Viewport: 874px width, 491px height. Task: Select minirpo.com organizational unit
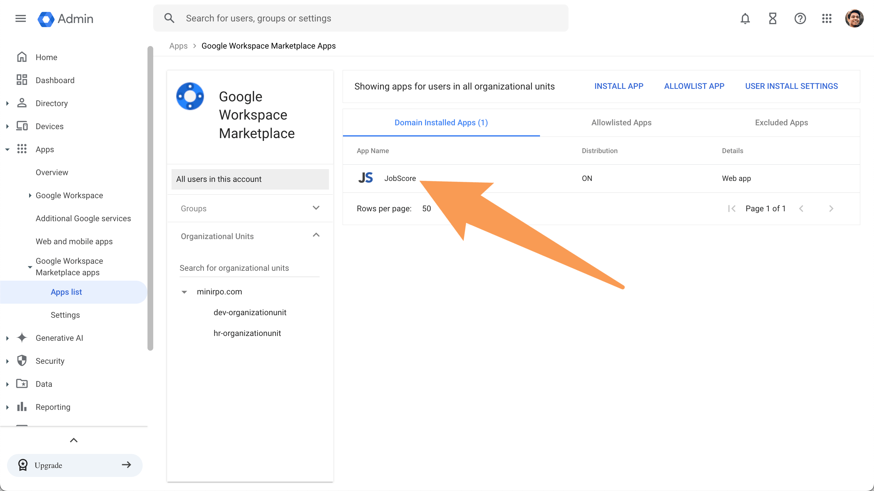click(x=219, y=292)
